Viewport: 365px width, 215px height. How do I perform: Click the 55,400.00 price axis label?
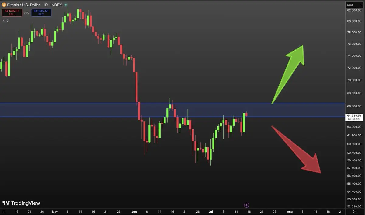pos(354,184)
